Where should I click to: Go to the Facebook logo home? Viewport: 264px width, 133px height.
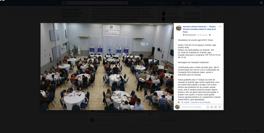point(63,3)
